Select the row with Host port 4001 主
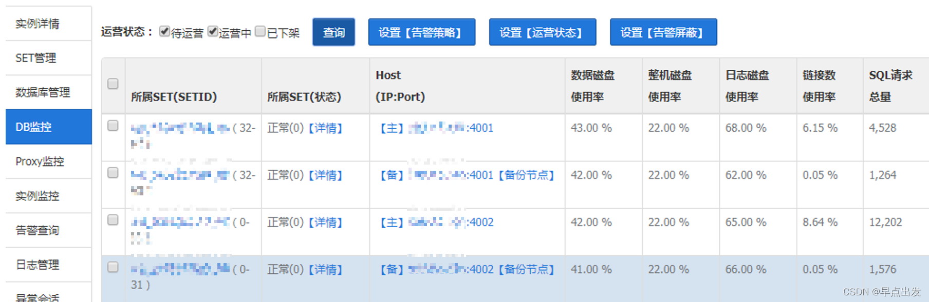 point(113,126)
